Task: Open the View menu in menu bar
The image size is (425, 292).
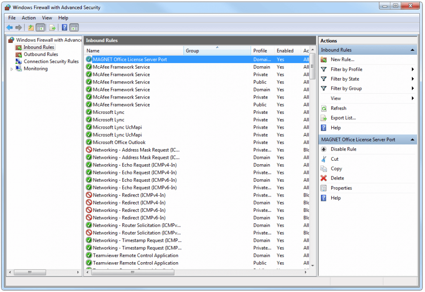Action: click(47, 18)
